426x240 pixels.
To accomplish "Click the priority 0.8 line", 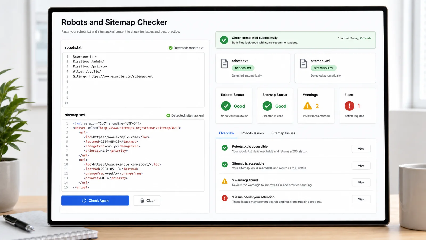I will [106, 178].
